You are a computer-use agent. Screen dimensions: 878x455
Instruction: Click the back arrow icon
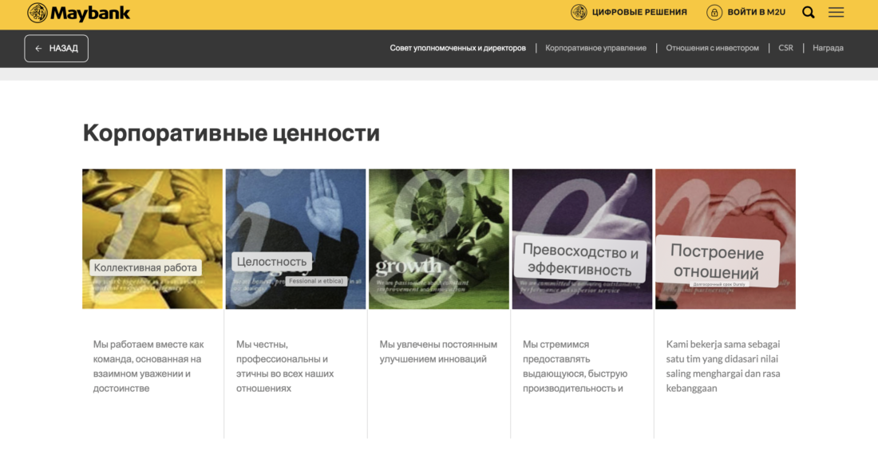38,49
